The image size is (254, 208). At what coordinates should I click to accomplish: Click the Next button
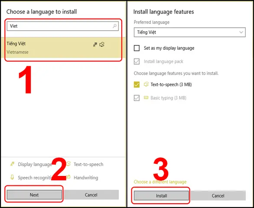34,195
